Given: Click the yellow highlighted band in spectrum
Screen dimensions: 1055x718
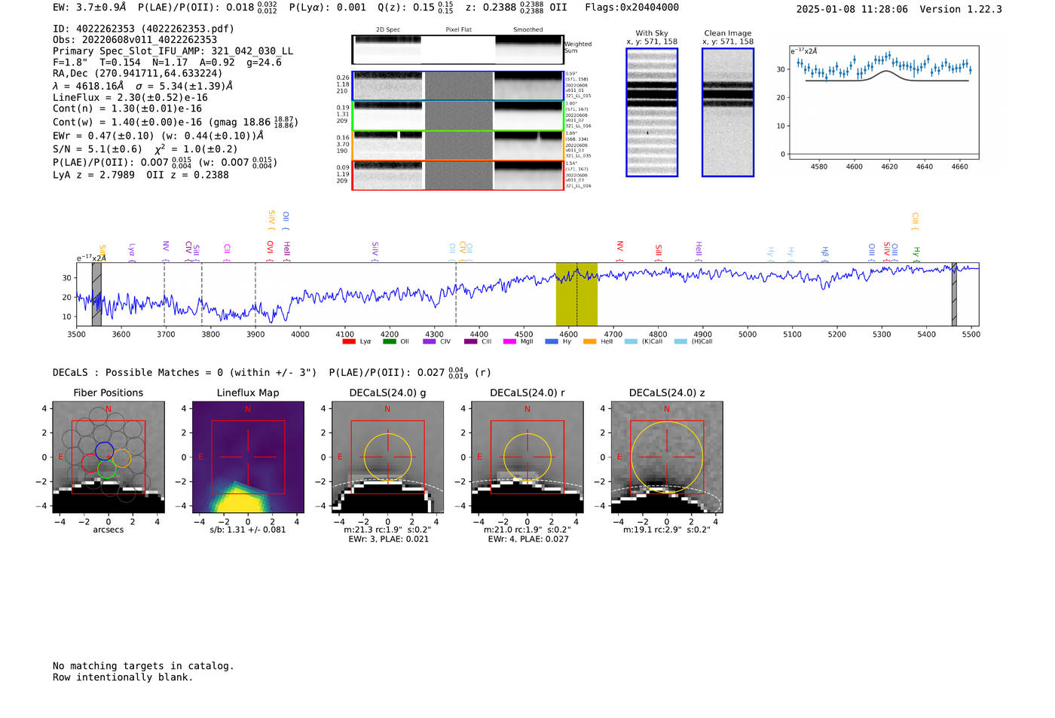Looking at the screenshot, I should click(576, 294).
